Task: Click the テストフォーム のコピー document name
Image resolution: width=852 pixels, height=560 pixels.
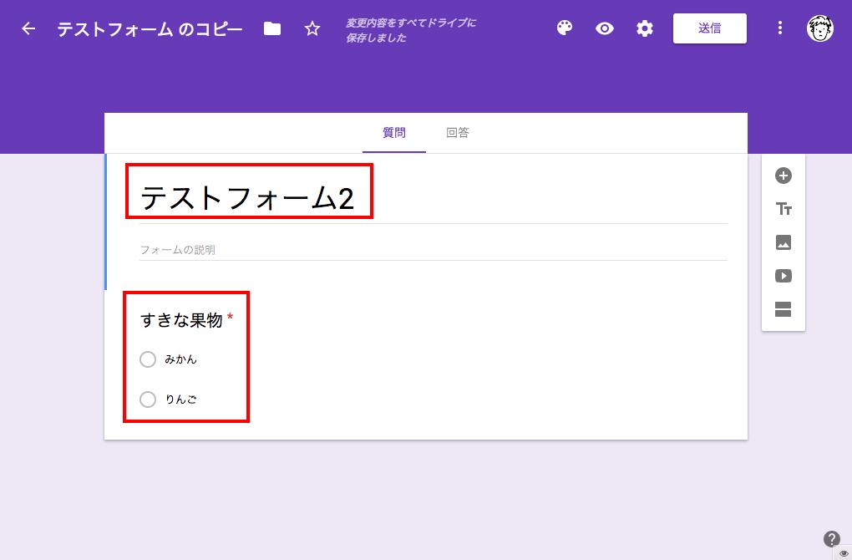Action: coord(150,28)
